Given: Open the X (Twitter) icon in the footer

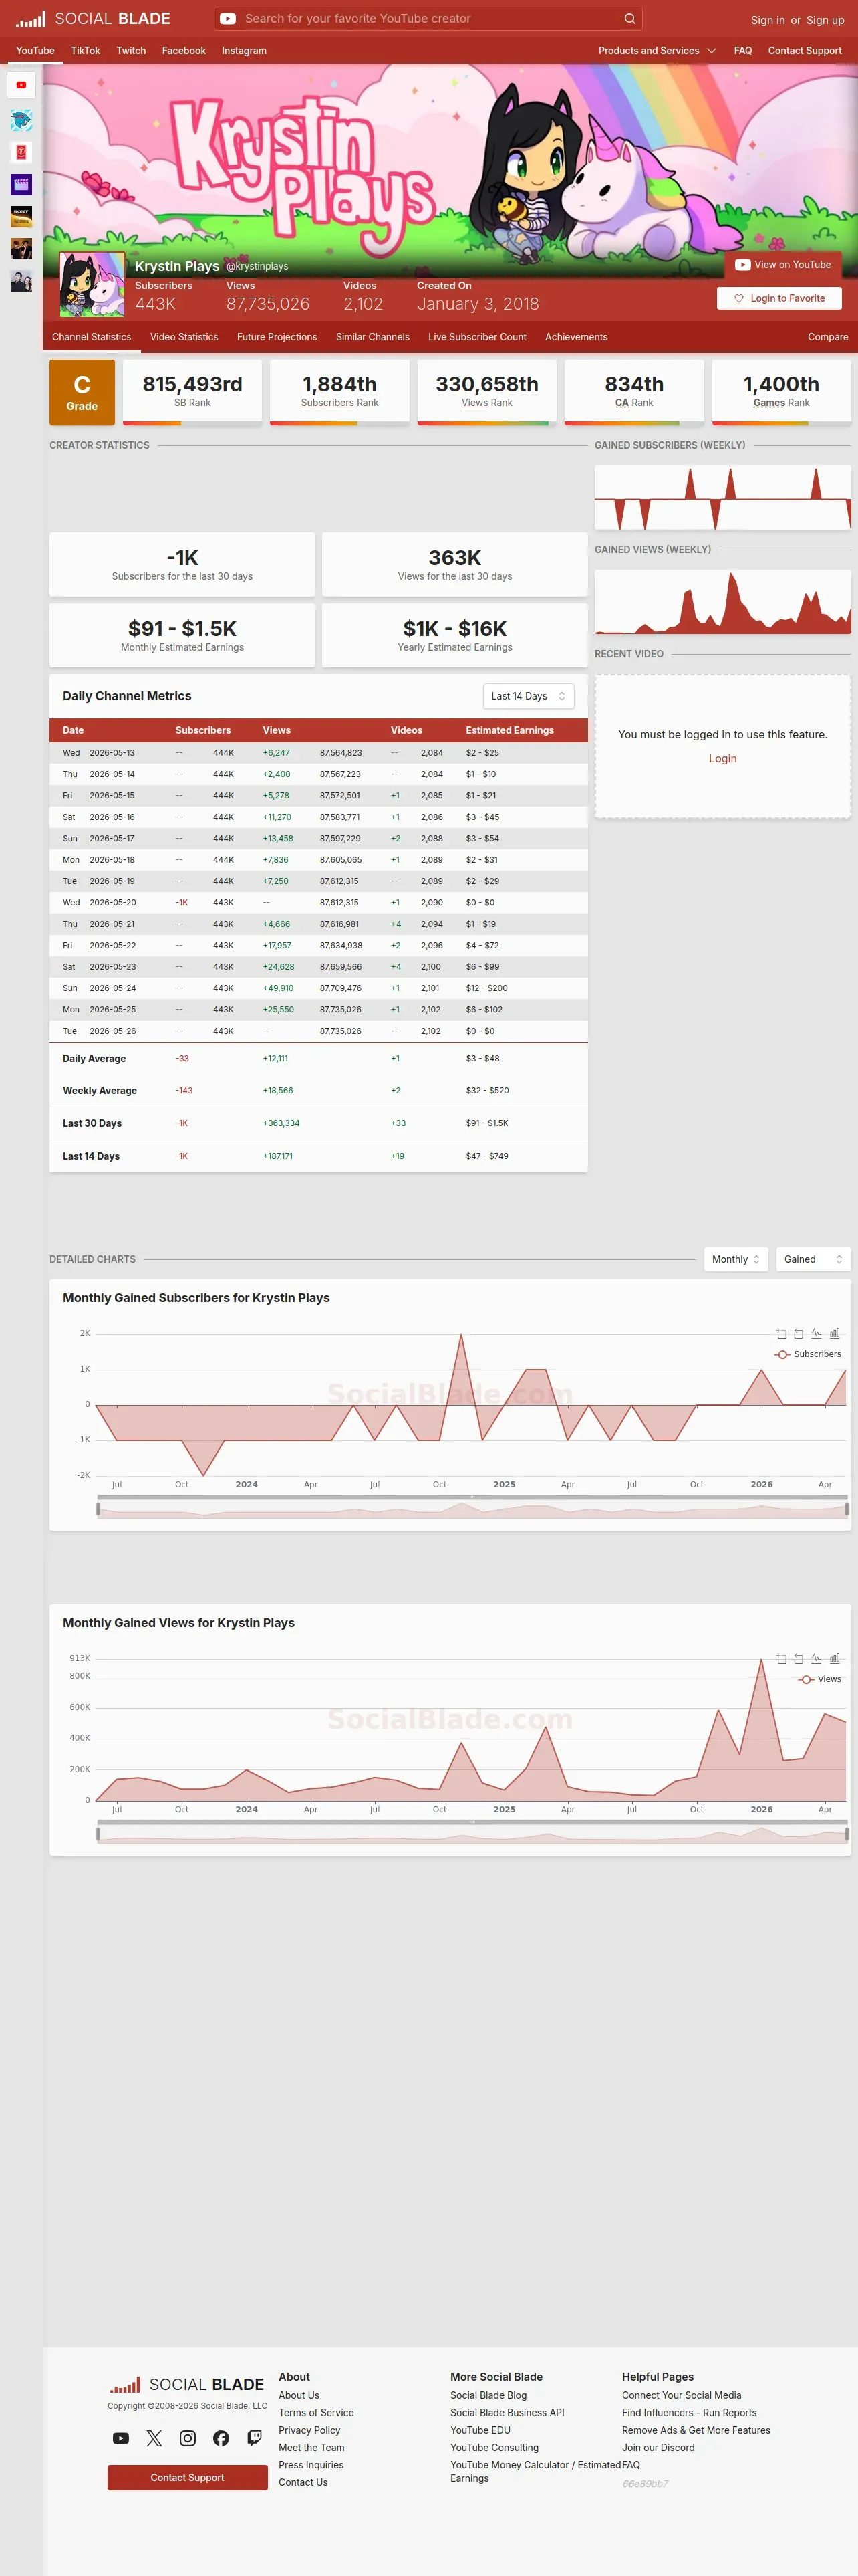Looking at the screenshot, I should pyautogui.click(x=154, y=2438).
